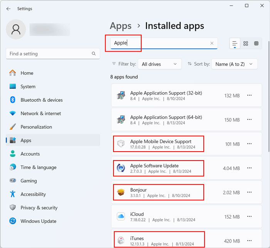This screenshot has height=248, width=270.
Task: Open more options for Bonjour
Action: 250,192
